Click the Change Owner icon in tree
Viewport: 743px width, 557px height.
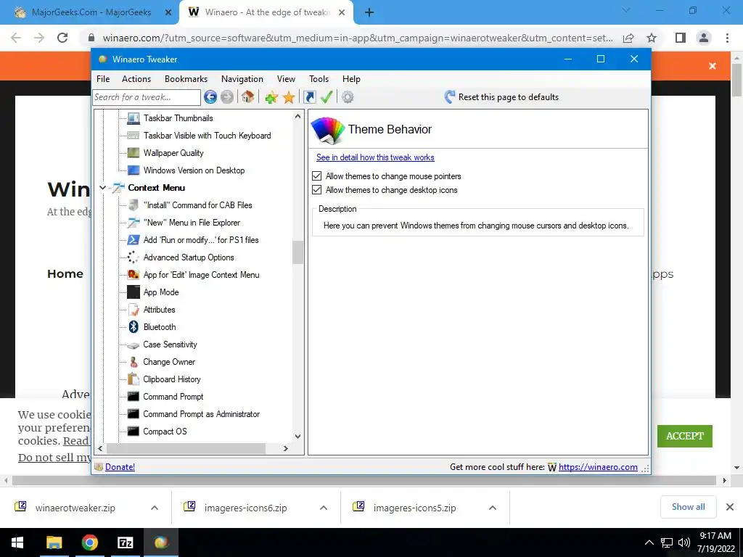(134, 362)
